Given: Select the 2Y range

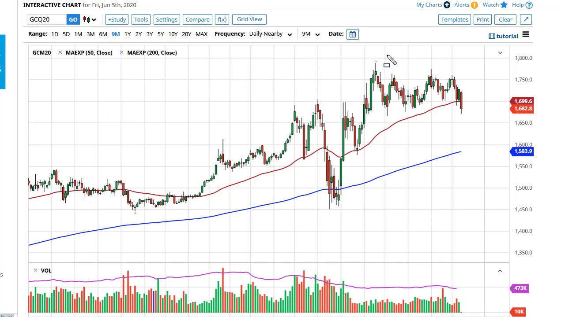Looking at the screenshot, I should (x=139, y=34).
